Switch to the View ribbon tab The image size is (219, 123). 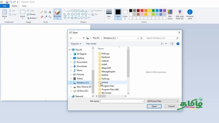pos(24,6)
